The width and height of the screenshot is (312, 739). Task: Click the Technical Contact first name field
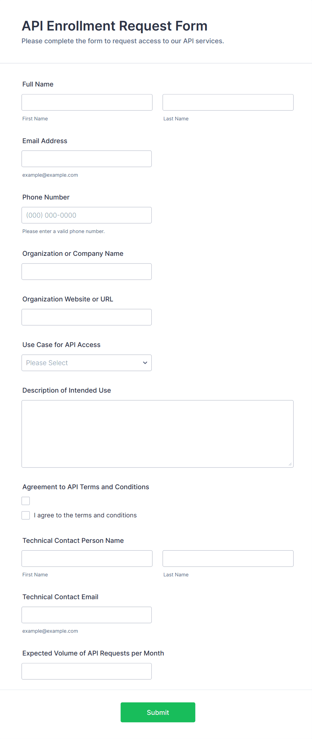(87, 558)
